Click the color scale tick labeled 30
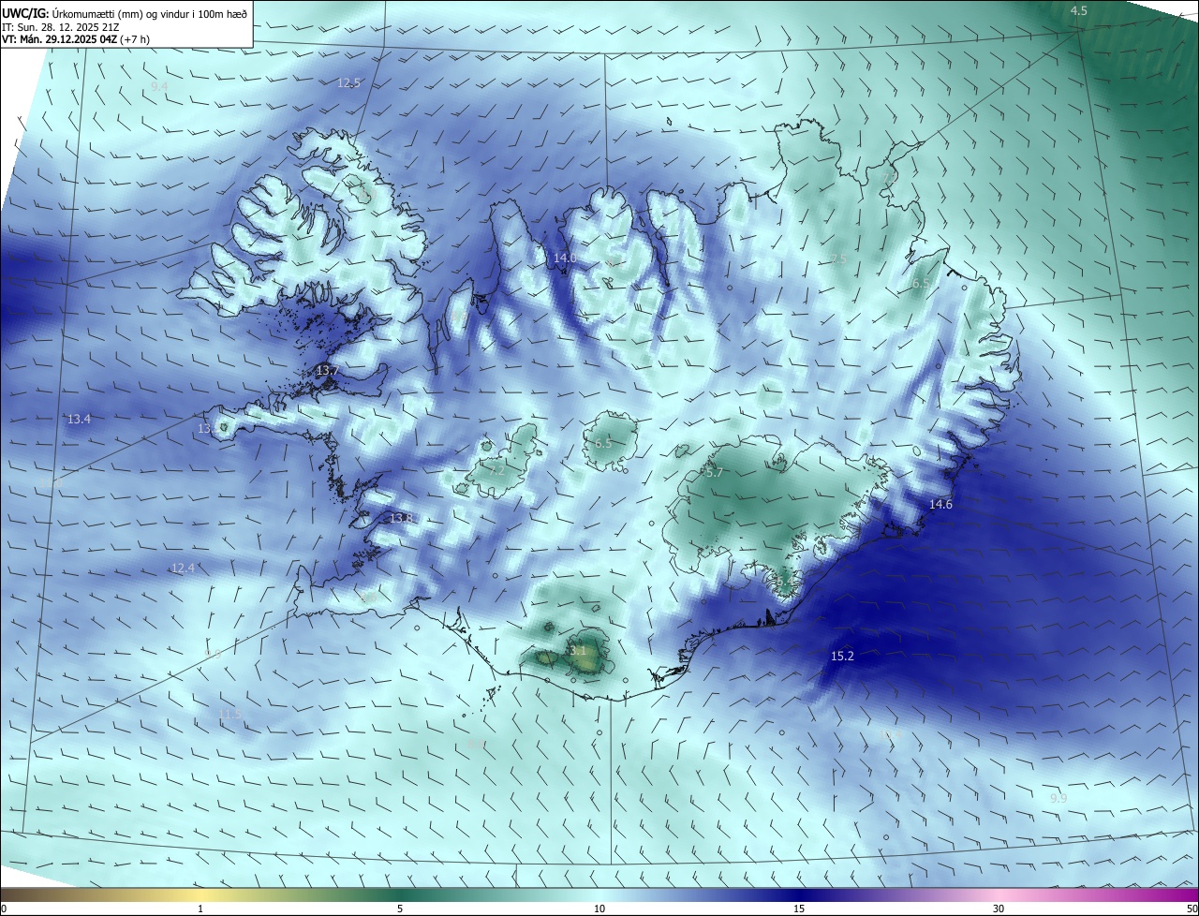Viewport: 1199px width, 916px height. (999, 909)
